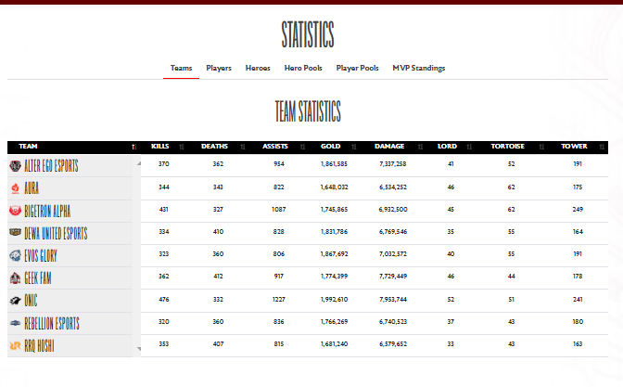Image resolution: width=623 pixels, height=387 pixels.
Task: Select the GEEK FAM team name
Action: point(38,278)
